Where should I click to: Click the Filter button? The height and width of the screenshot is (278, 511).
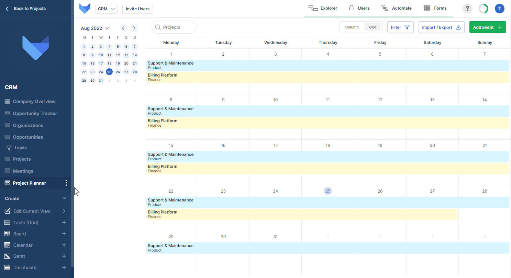(400, 27)
